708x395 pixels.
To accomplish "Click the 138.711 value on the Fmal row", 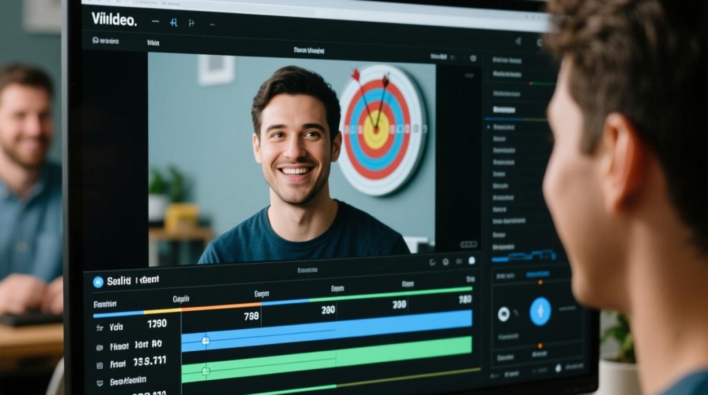I will 150,362.
